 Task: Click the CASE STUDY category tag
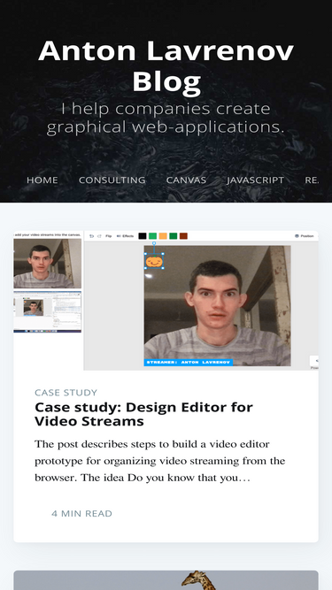click(66, 393)
